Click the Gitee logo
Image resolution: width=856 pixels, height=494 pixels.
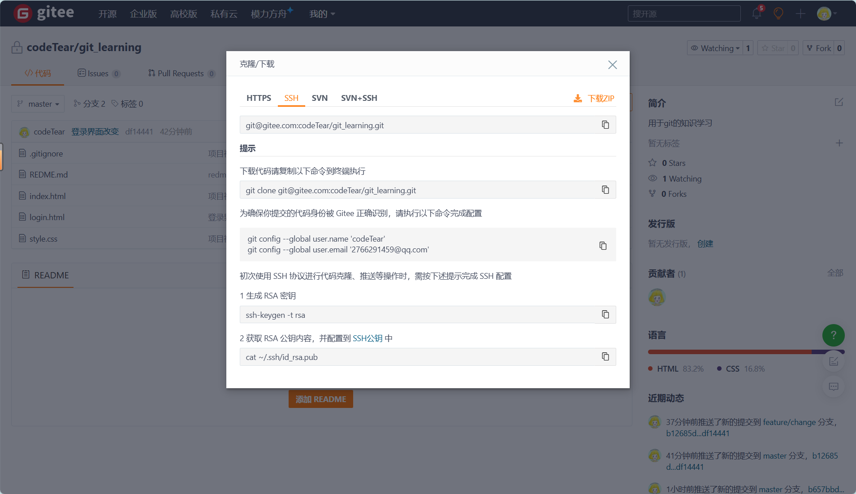44,13
